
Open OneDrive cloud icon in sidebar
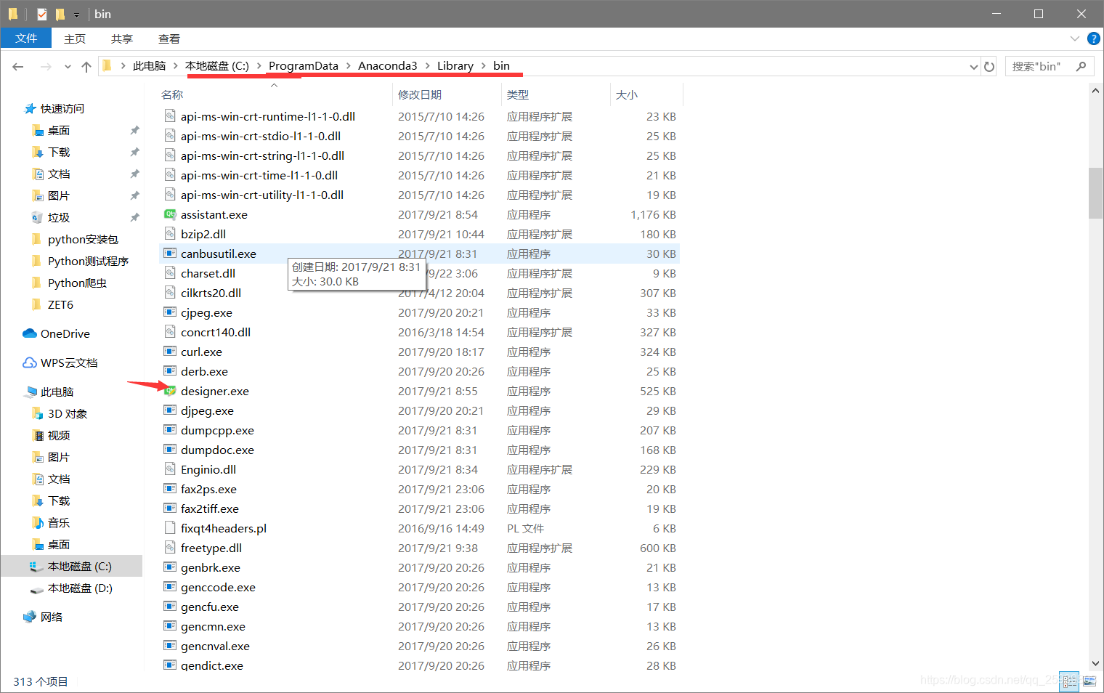30,333
